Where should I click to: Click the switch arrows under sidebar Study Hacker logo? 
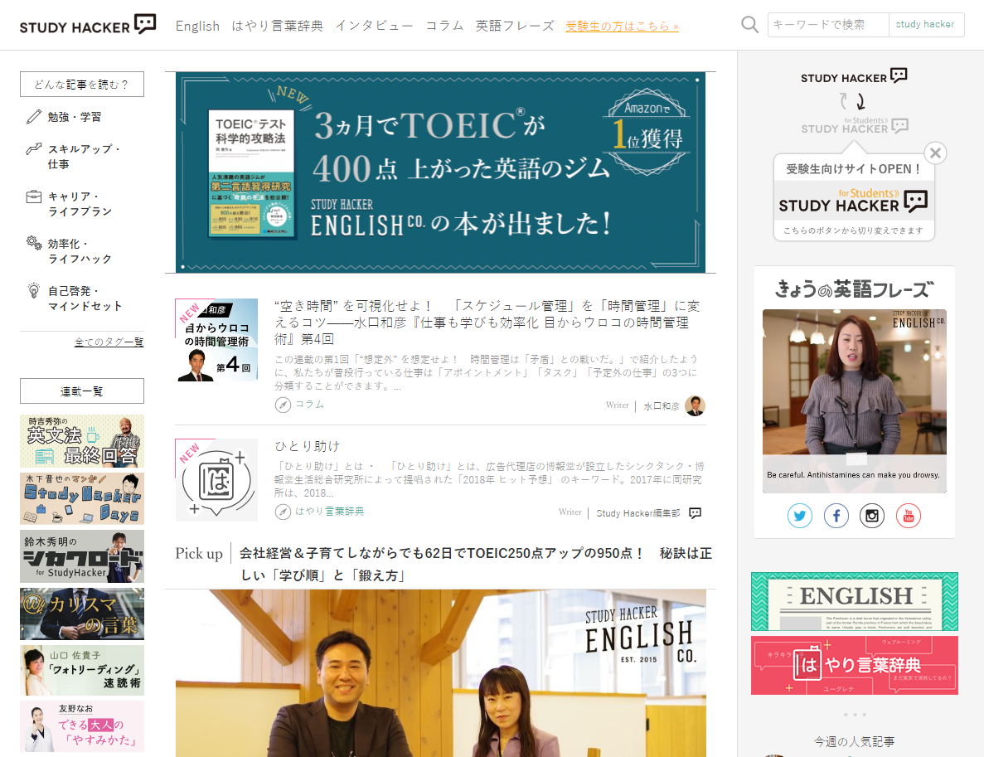pyautogui.click(x=854, y=101)
